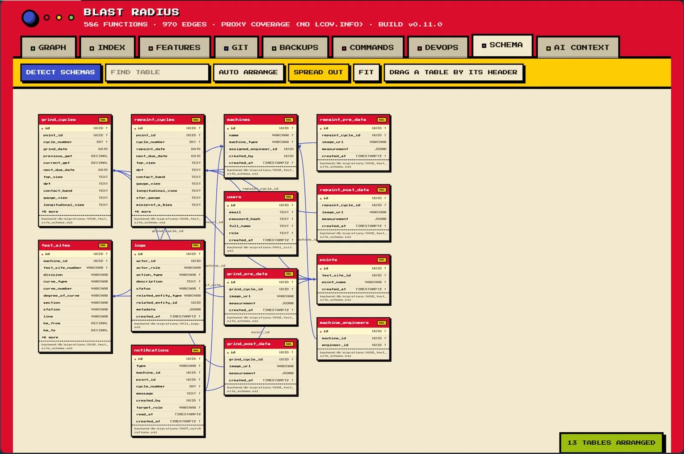Open the COMMANDS tab

[x=368, y=47]
